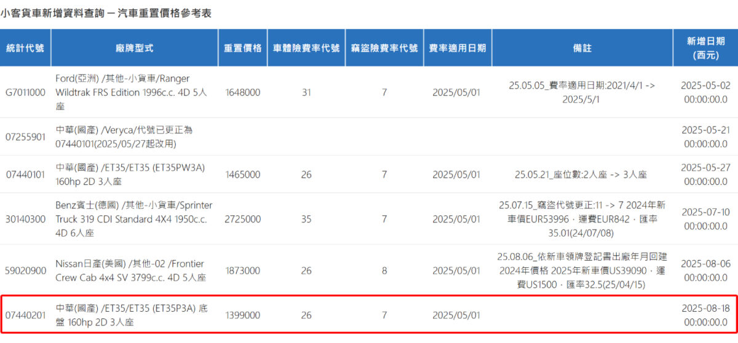The width and height of the screenshot is (738, 343).
Task: Click the Benz Sprinter Truck 319 CDI entry
Action: click(x=134, y=219)
